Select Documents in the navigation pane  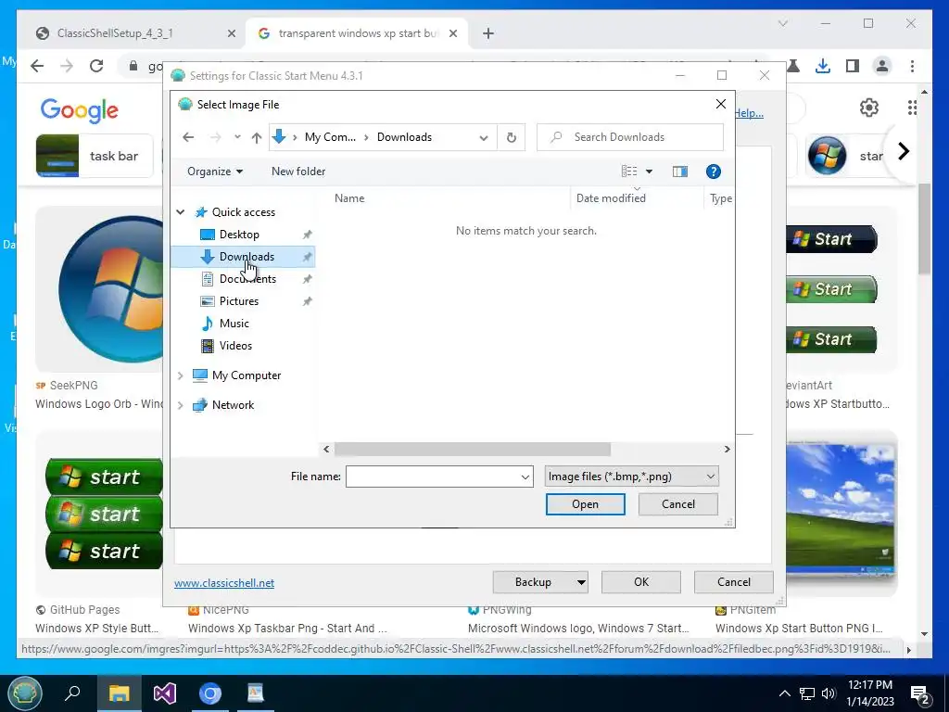[247, 279]
